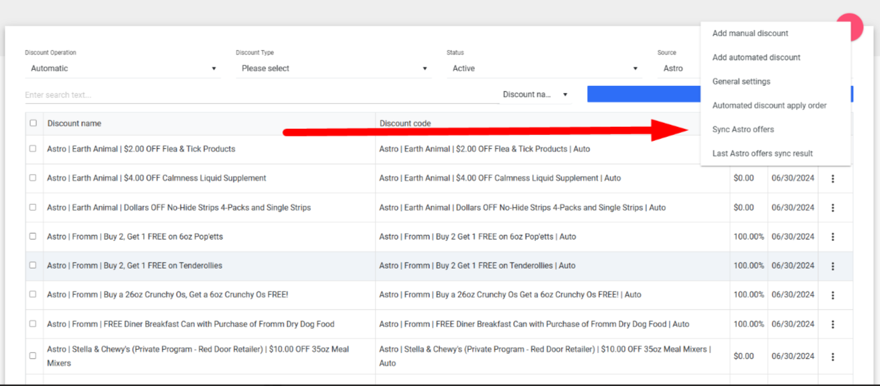Viewport: 880px width, 386px height.
Task: Check the FREE Diner Breakfast Can row
Action: [x=33, y=324]
